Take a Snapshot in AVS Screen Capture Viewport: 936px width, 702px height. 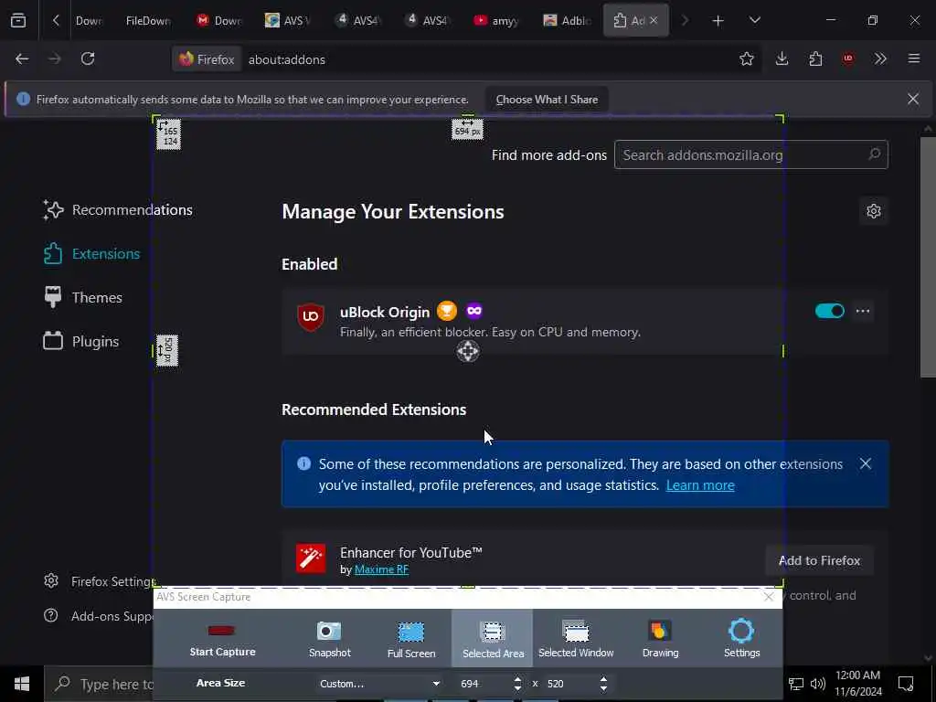pos(329,639)
